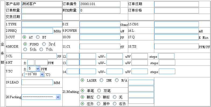211x107 pixels.
Task: Click the 16.L mH input field
Action: coord(177,31)
